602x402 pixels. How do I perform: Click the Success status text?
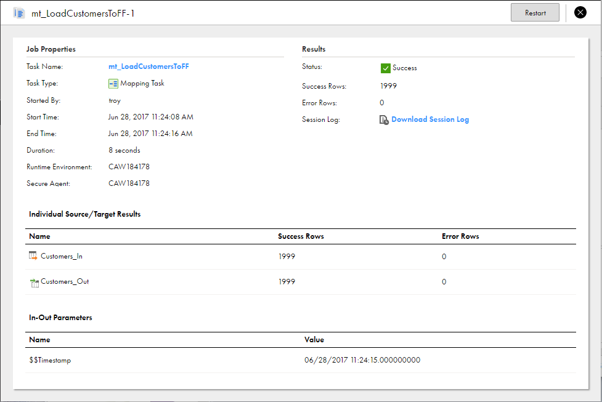click(x=405, y=68)
